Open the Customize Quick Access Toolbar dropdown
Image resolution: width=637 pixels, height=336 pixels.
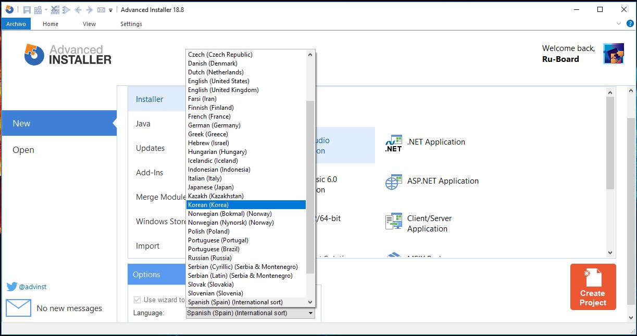[x=111, y=10]
